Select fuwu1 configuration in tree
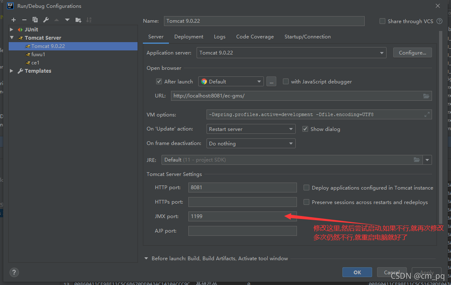 pyautogui.click(x=73, y=55)
